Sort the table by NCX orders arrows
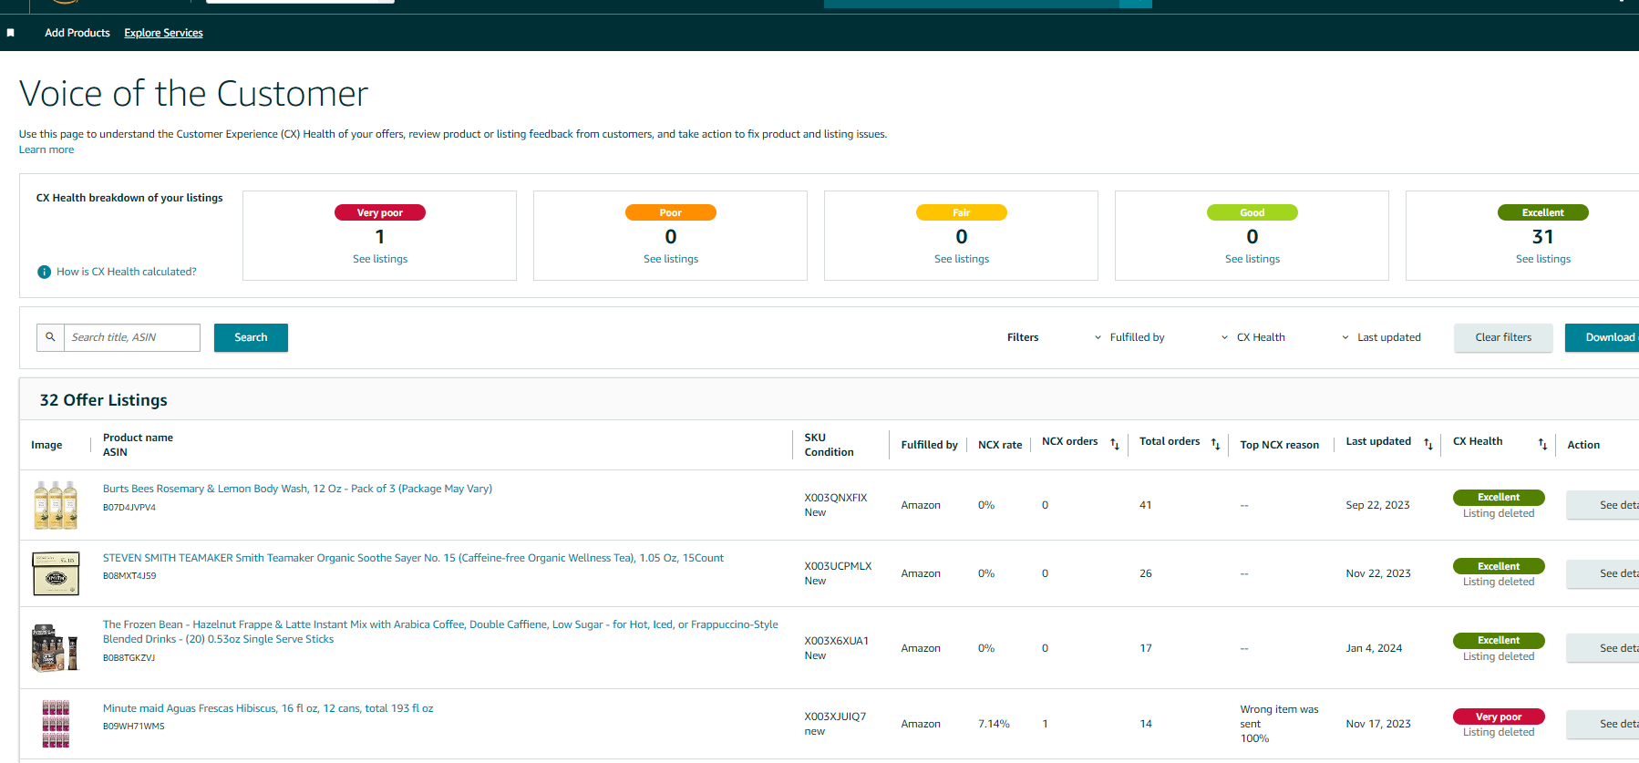The height and width of the screenshot is (763, 1639). click(x=1115, y=444)
